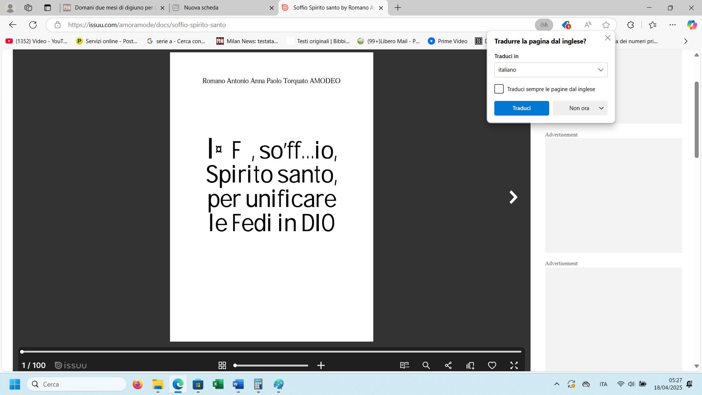Click the add to stack icon

point(470,365)
